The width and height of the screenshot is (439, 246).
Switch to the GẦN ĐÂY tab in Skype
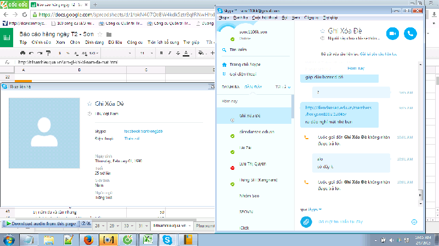[x=253, y=87]
